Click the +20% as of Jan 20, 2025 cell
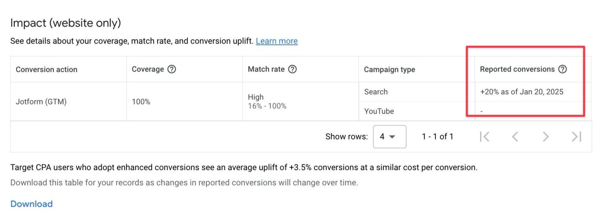Image resolution: width=601 pixels, height=222 pixels. point(522,92)
